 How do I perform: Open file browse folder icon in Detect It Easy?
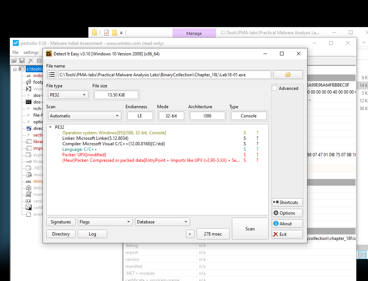coord(288,74)
